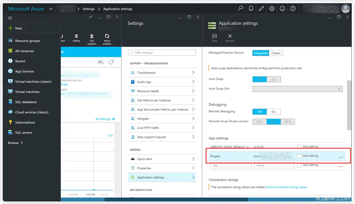This screenshot has height=204, width=355.
Task: Open Troubleshoot settings entry
Action: [162, 73]
